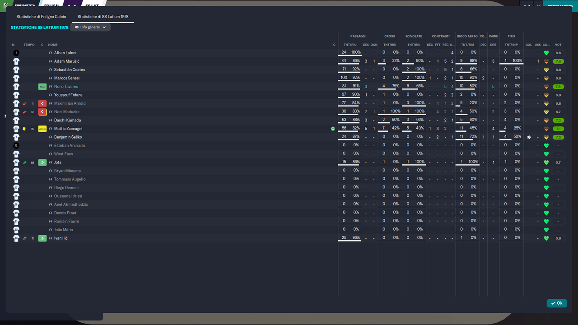Image resolution: width=578 pixels, height=325 pixels.
Task: Click the GIOCO AEREO column group header
Action: (x=467, y=36)
